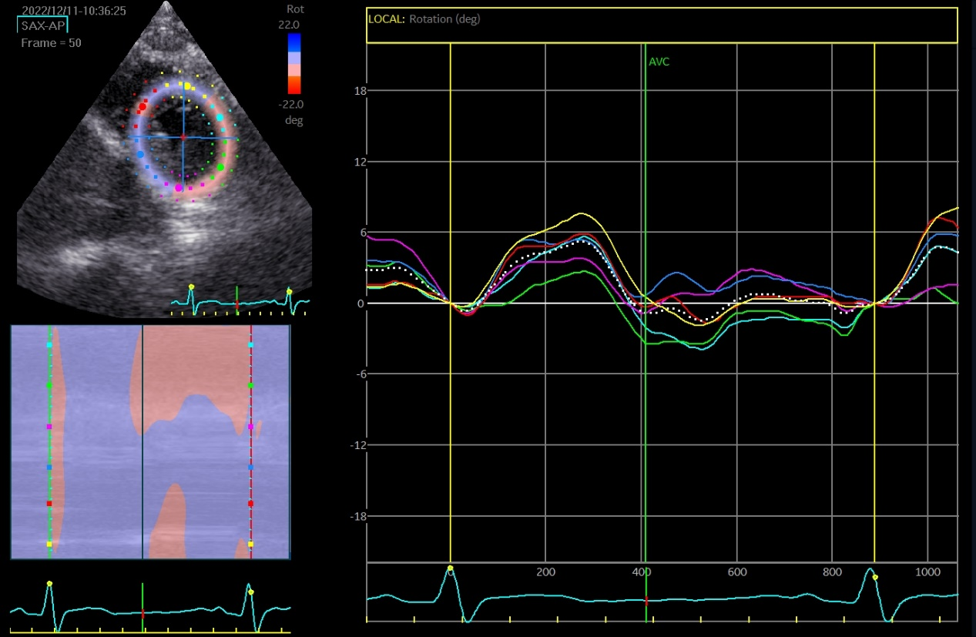Click the cyan square on the left M-mode line
The height and width of the screenshot is (637, 976).
[x=49, y=345]
